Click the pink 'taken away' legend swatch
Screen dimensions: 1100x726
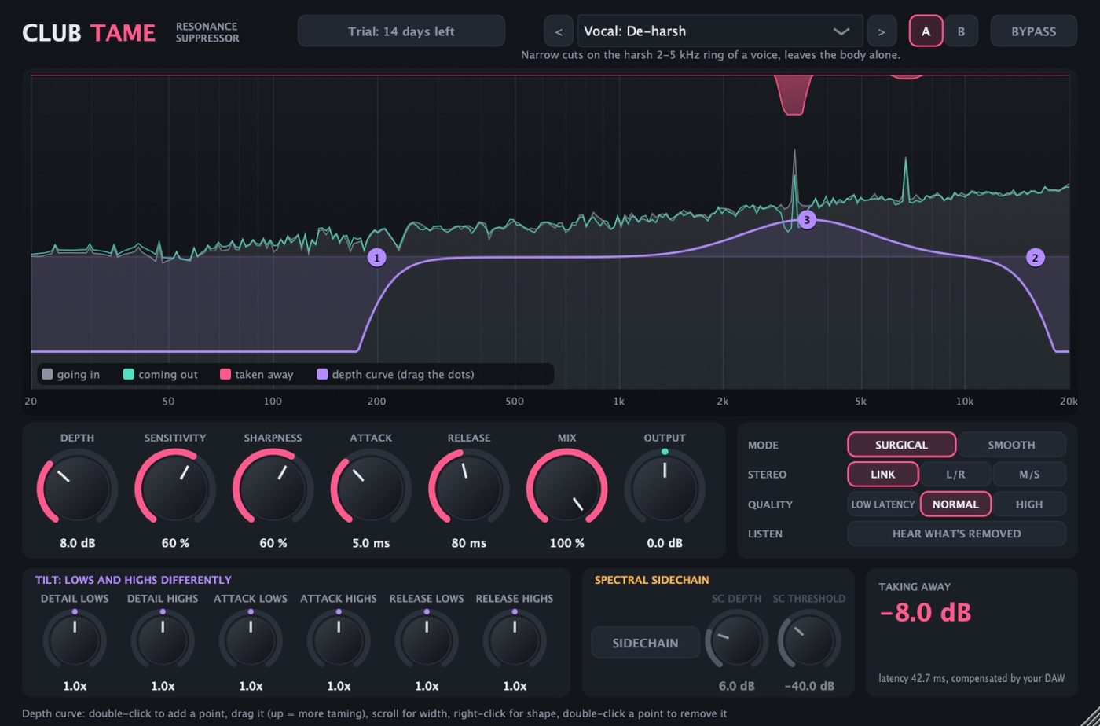(x=225, y=375)
